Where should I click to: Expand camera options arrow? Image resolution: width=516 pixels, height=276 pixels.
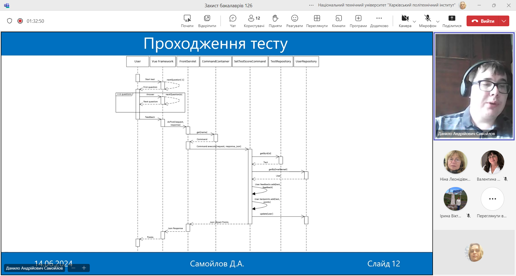tap(414, 22)
